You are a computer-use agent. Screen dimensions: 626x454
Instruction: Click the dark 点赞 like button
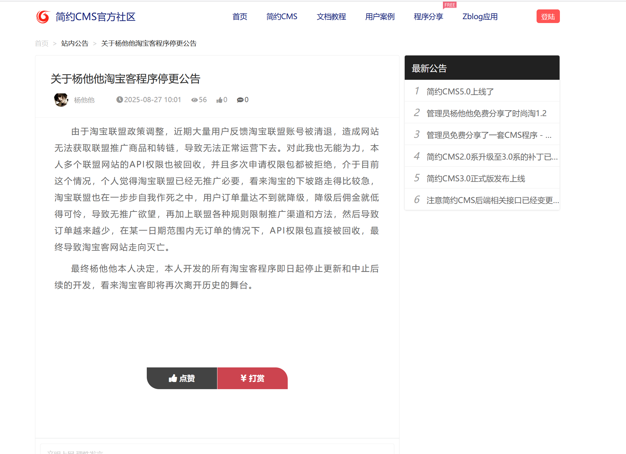(182, 378)
